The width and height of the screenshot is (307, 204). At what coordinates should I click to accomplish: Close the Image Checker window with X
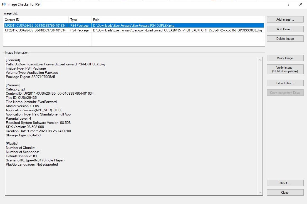point(301,4)
